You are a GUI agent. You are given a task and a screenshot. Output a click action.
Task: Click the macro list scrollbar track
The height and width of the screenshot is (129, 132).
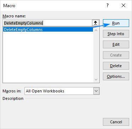click(96, 55)
